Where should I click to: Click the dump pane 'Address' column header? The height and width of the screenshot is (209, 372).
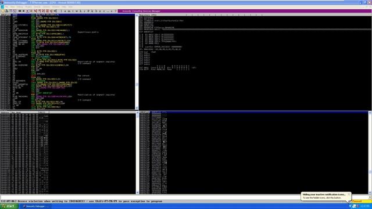tap(5, 112)
